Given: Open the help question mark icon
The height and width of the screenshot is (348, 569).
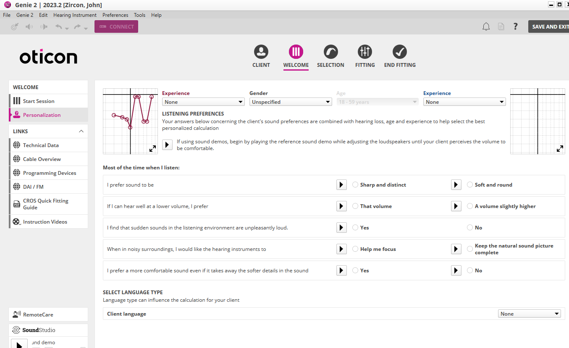Looking at the screenshot, I should click(516, 26).
